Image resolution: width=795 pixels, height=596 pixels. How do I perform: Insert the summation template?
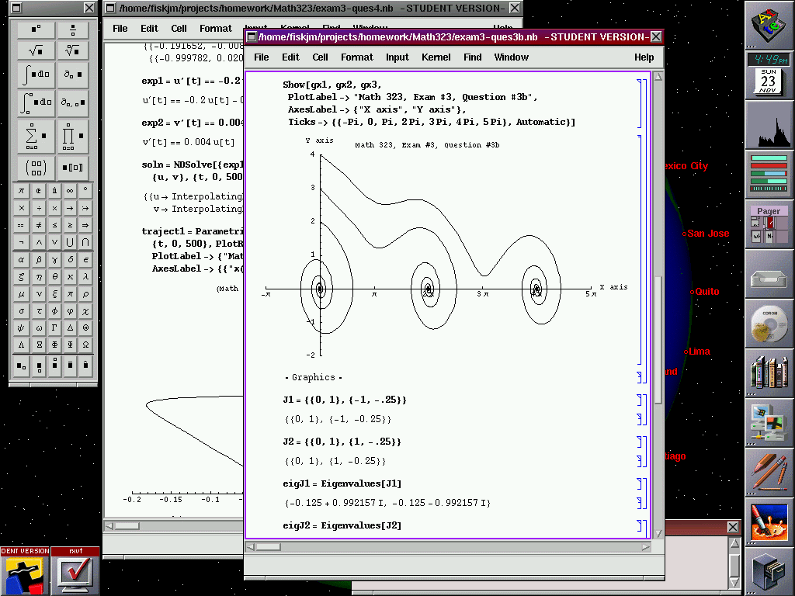click(x=36, y=136)
